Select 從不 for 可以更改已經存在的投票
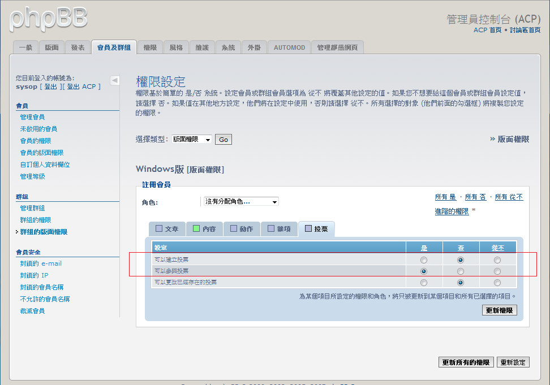 [x=497, y=283]
